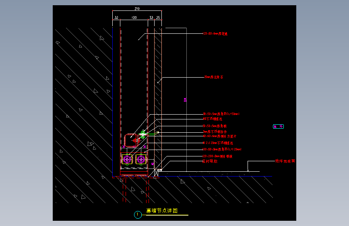Image resolution: width=349 pixels, height=226 pixels.
Task: Click the red rounded square steel tube section
Action: pyautogui.click(x=130, y=140)
